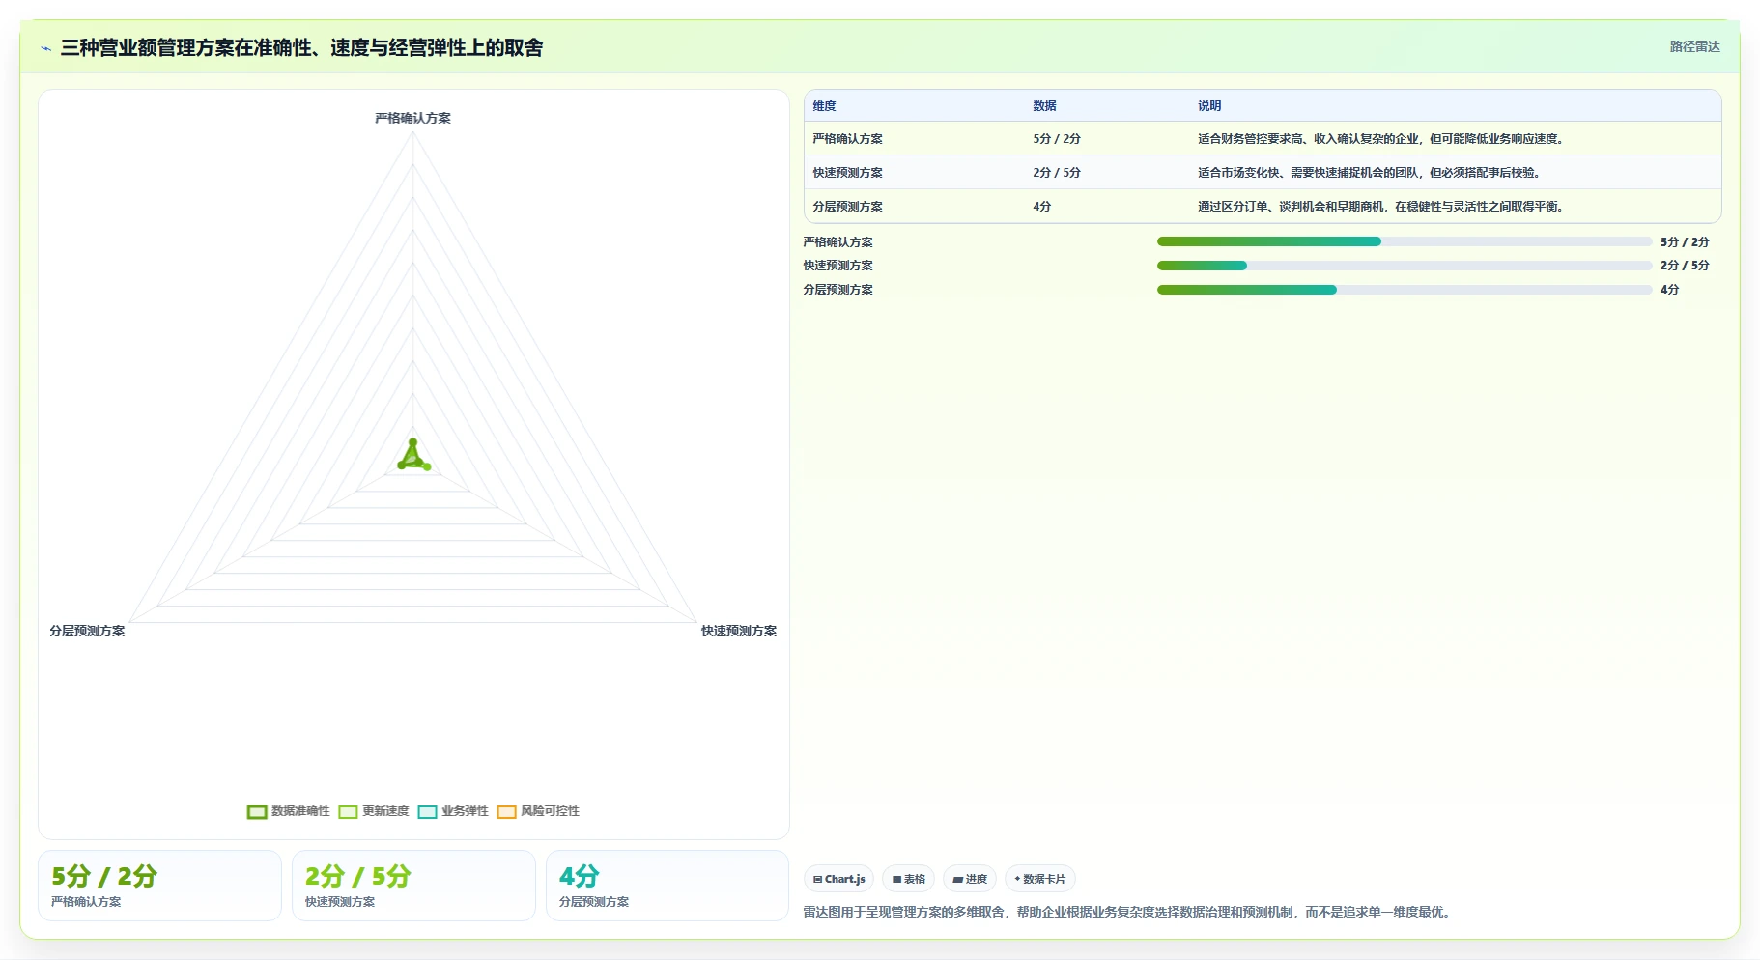Click the 进度 chip
This screenshot has width=1760, height=960.
(970, 879)
